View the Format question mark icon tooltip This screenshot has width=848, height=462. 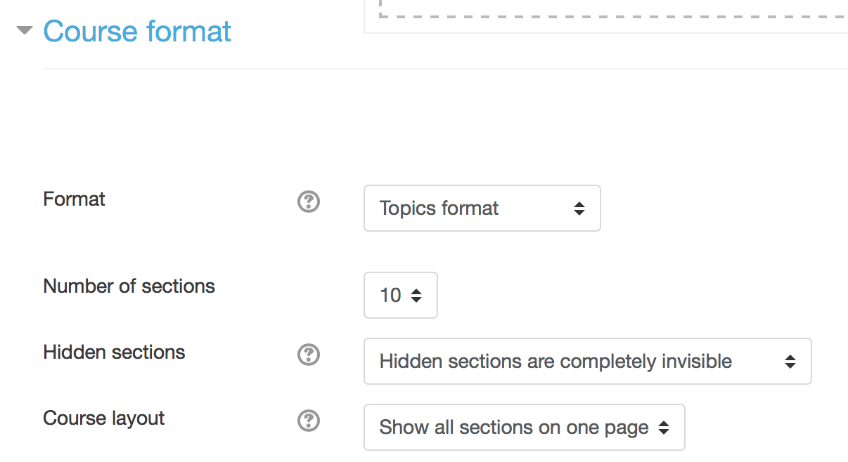point(308,202)
